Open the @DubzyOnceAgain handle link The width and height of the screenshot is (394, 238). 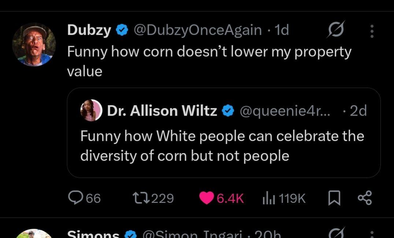coord(197,30)
